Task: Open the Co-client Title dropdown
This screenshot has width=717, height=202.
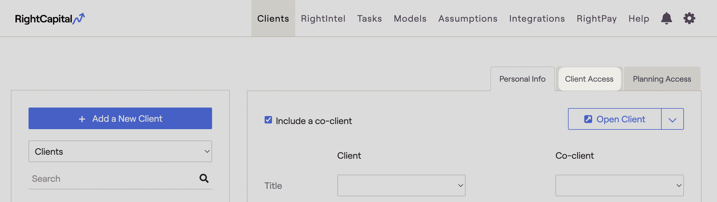Action: [619, 185]
